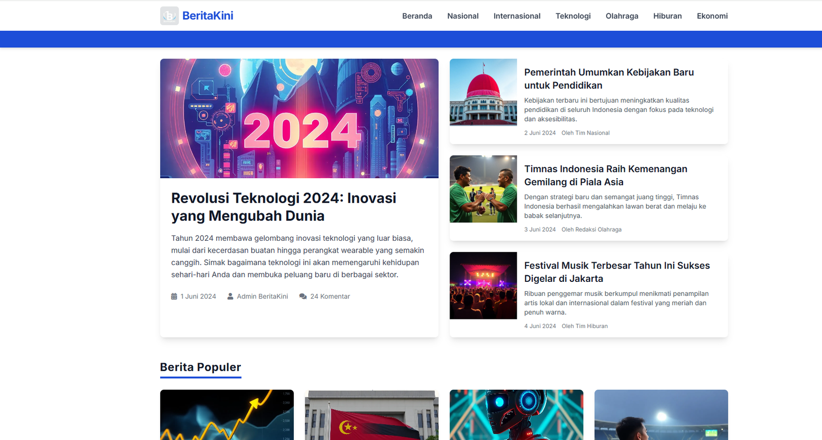Select Teknologi in the navigation
The height and width of the screenshot is (440, 822).
(x=573, y=16)
